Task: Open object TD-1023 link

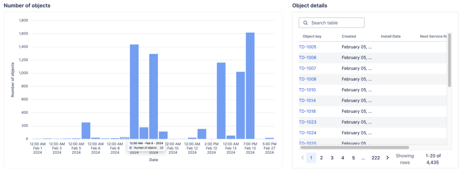Action: click(308, 122)
